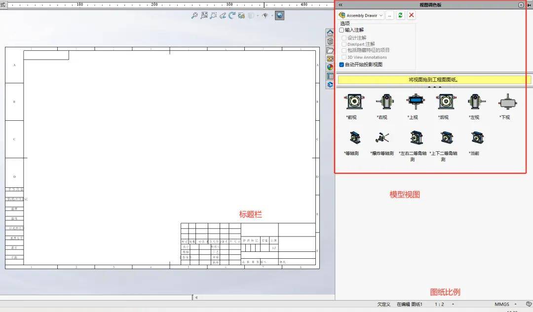Open the 1:2 sheet scale dropdown arrow
The height and width of the screenshot is (312, 533).
(453, 304)
